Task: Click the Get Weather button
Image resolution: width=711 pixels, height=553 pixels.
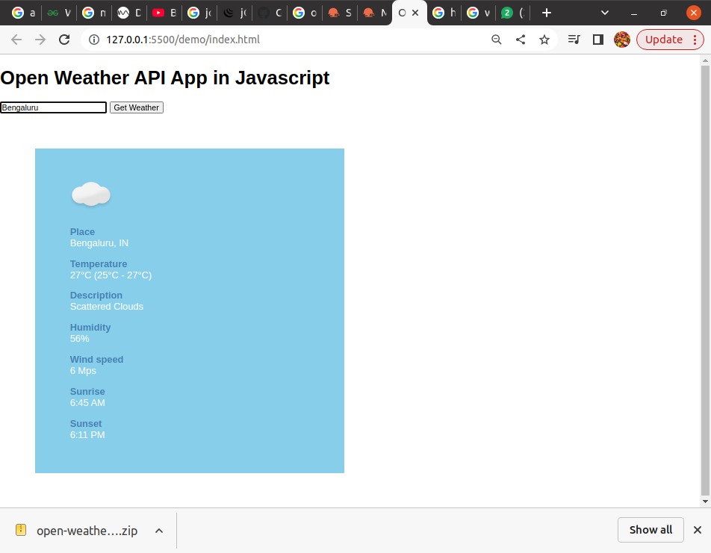Action: (x=137, y=107)
